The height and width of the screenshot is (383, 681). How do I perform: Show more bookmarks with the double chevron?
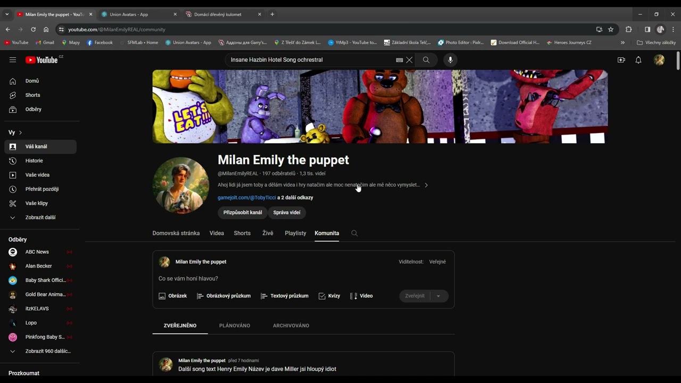(x=622, y=43)
